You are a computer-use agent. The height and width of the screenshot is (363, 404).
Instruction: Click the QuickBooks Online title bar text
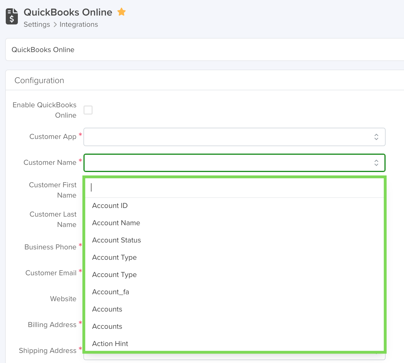click(x=43, y=50)
